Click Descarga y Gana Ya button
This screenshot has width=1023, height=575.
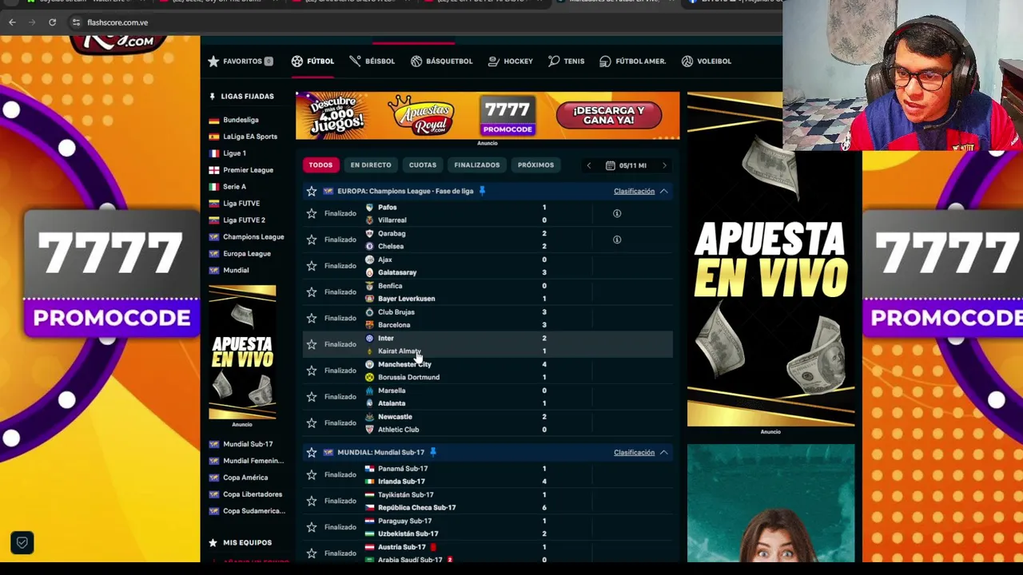pos(609,116)
